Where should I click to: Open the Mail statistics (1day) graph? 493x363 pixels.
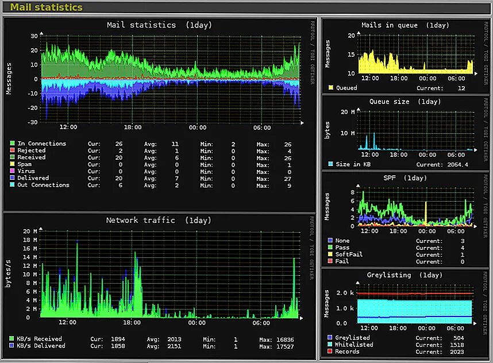[159, 114]
